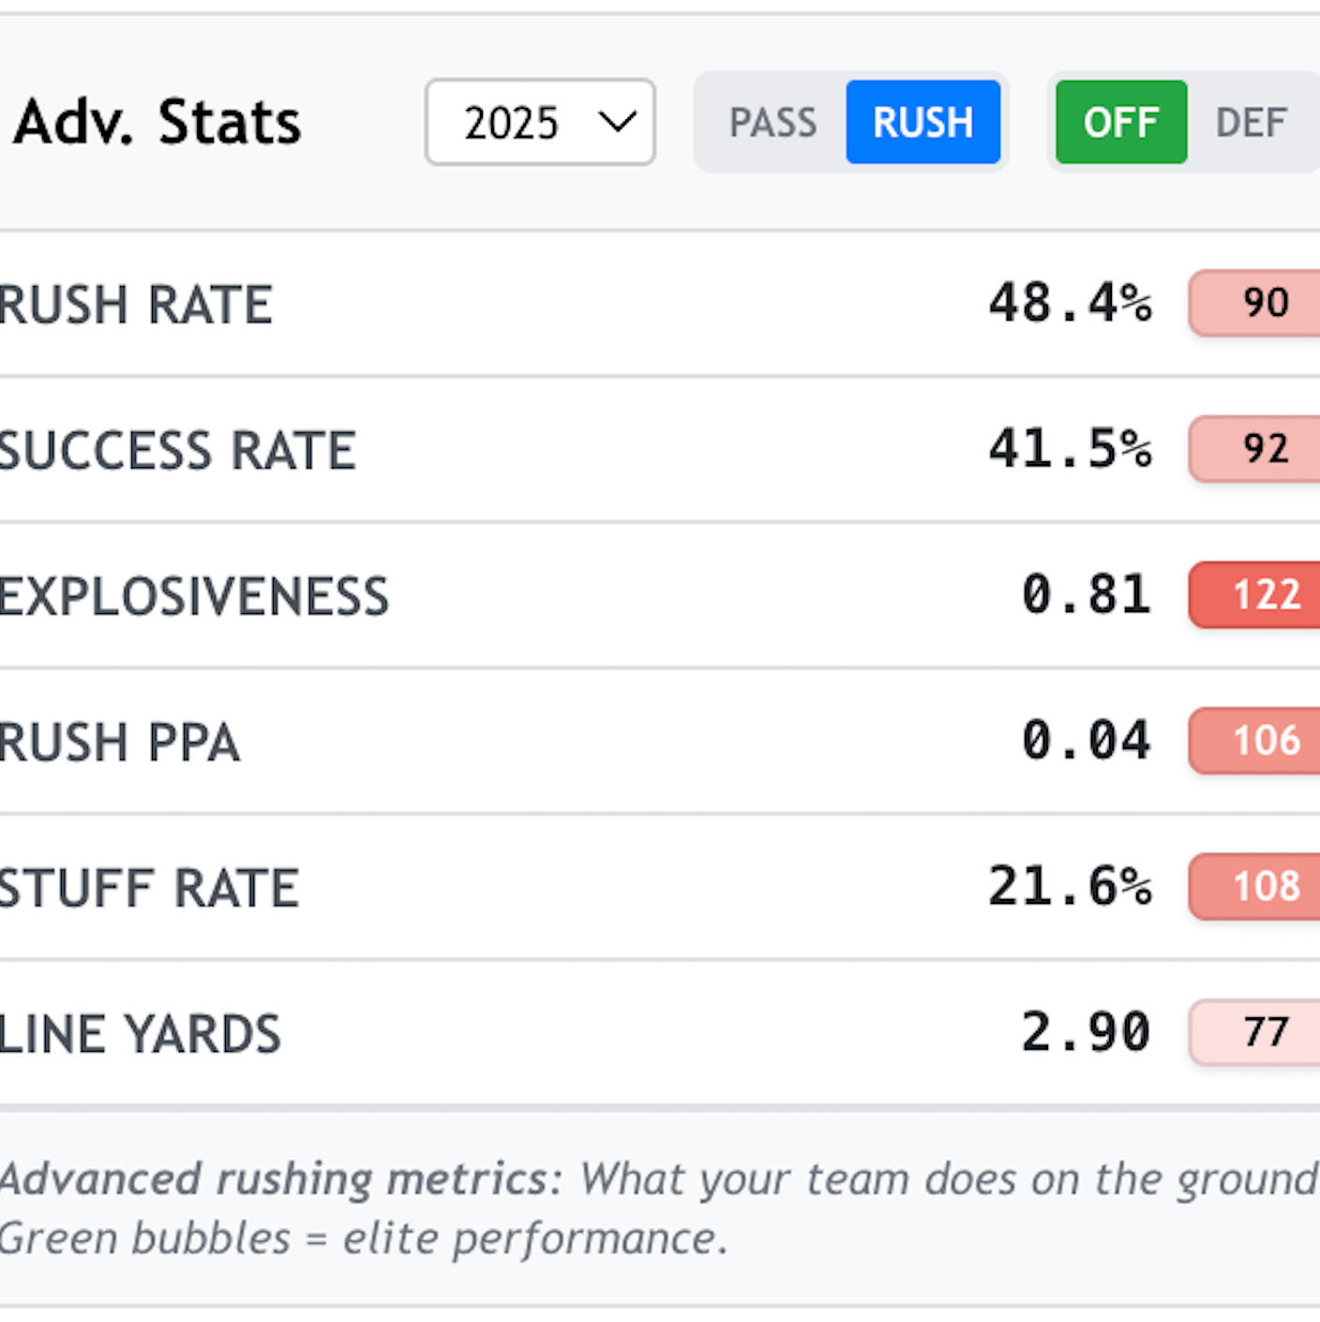The width and height of the screenshot is (1320, 1322).
Task: Switch to DEF defense view
Action: click(1251, 123)
